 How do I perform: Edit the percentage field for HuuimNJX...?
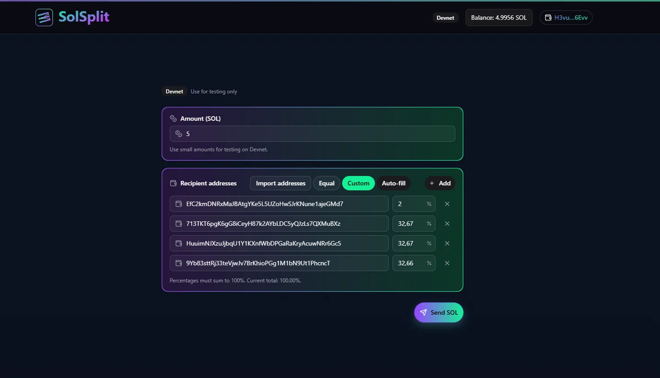(x=414, y=243)
